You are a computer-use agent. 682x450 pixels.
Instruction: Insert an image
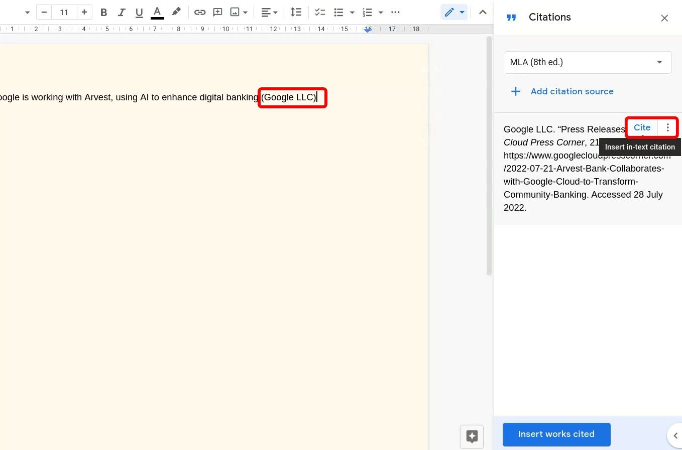[x=236, y=12]
